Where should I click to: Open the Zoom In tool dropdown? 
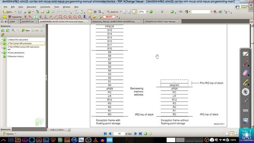tap(120, 12)
